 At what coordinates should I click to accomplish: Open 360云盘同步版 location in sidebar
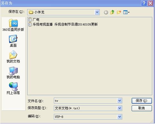coord(13,25)
